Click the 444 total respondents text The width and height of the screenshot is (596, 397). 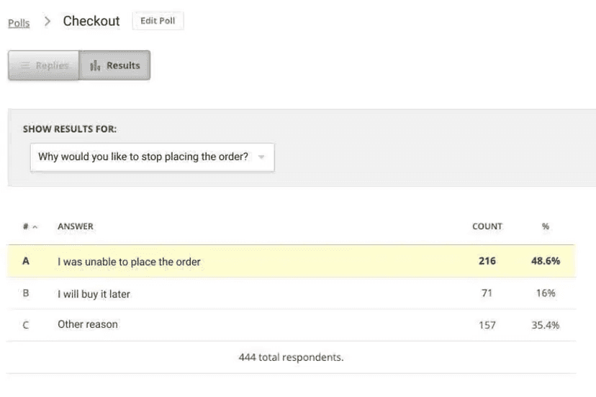tap(291, 357)
